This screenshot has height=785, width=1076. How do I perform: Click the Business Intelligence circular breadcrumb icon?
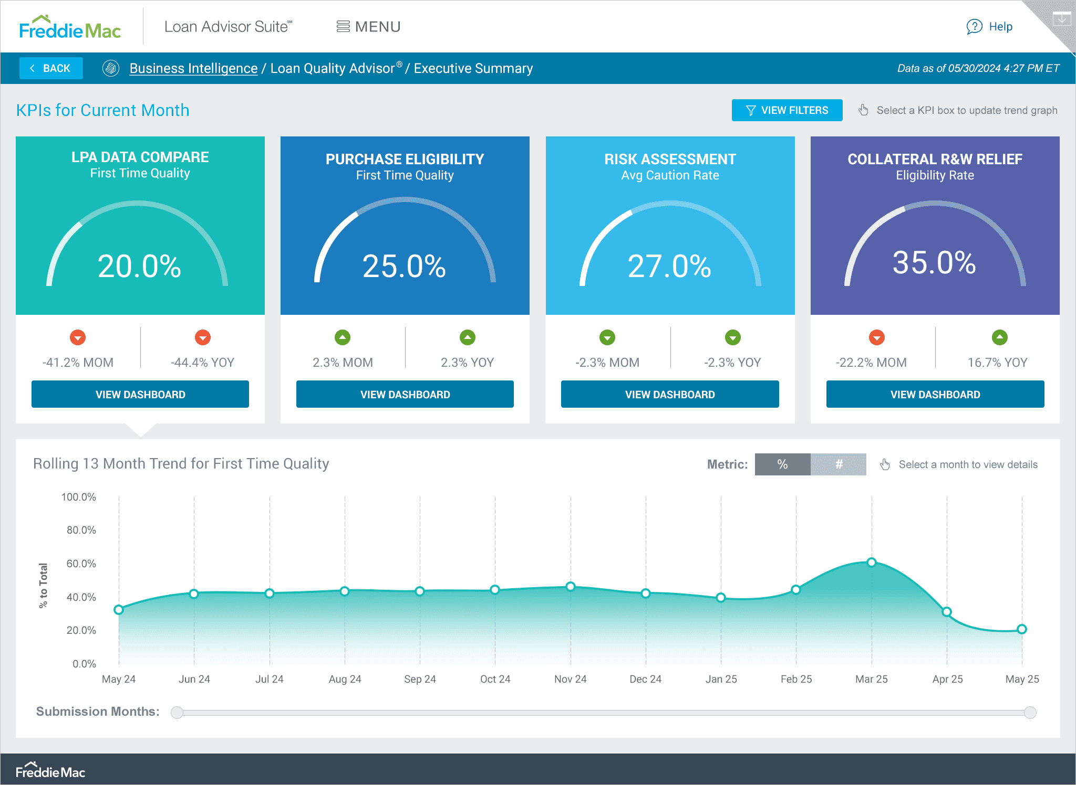tap(111, 68)
